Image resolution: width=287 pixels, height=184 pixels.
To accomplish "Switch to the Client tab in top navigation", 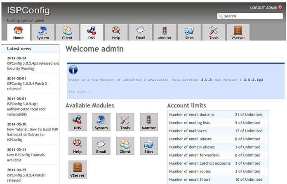I will [67, 33].
